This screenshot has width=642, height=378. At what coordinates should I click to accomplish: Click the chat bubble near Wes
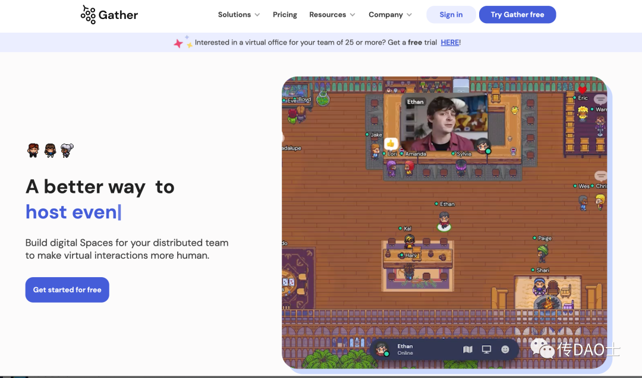pos(601,176)
